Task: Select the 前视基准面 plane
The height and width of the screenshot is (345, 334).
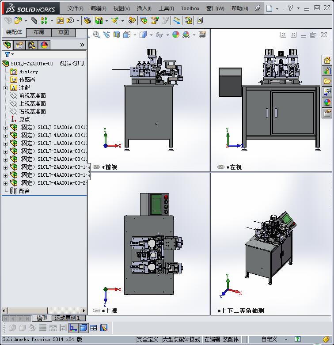Action: click(x=33, y=95)
